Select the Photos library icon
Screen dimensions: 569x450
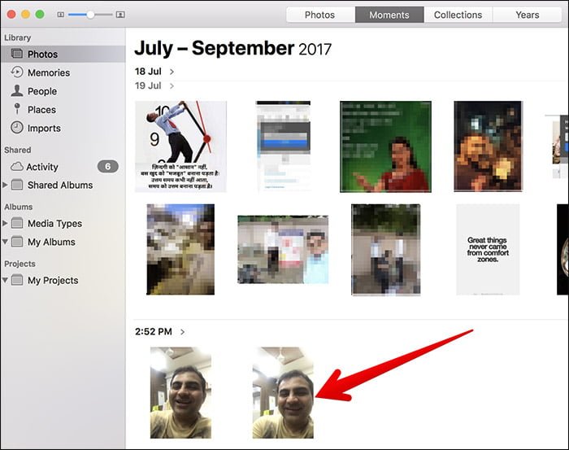coord(17,54)
